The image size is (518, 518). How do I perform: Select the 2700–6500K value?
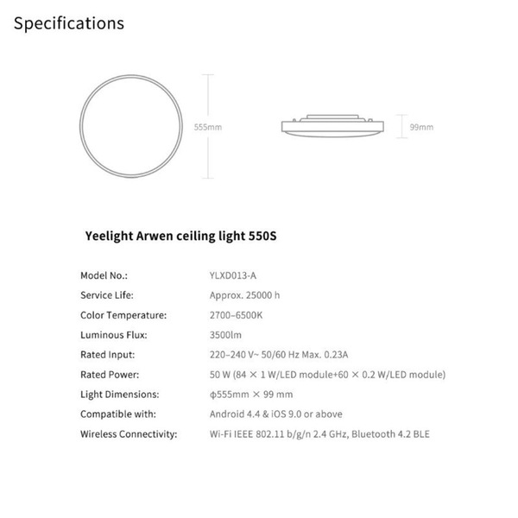click(x=236, y=315)
